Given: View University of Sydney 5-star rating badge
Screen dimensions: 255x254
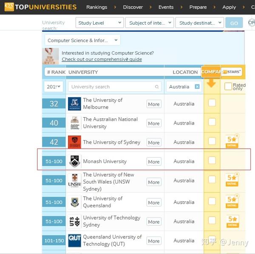Looking at the screenshot, I should 232,141.
